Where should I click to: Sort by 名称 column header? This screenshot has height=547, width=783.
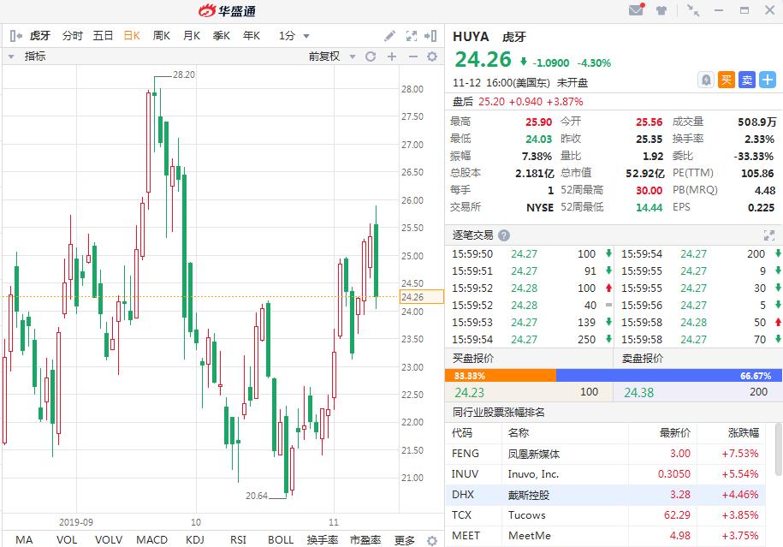pyautogui.click(x=519, y=432)
